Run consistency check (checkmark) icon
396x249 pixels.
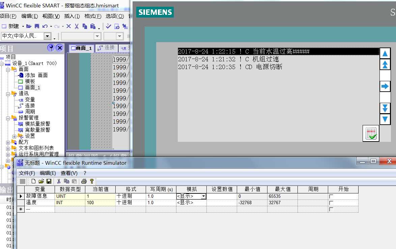coord(109,26)
